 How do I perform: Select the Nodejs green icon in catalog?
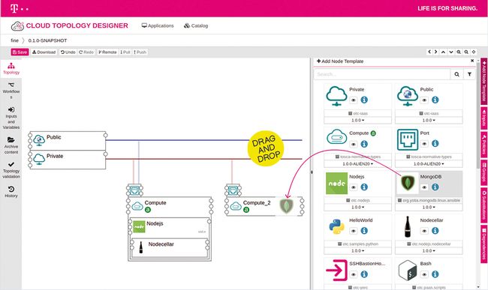tap(336, 183)
